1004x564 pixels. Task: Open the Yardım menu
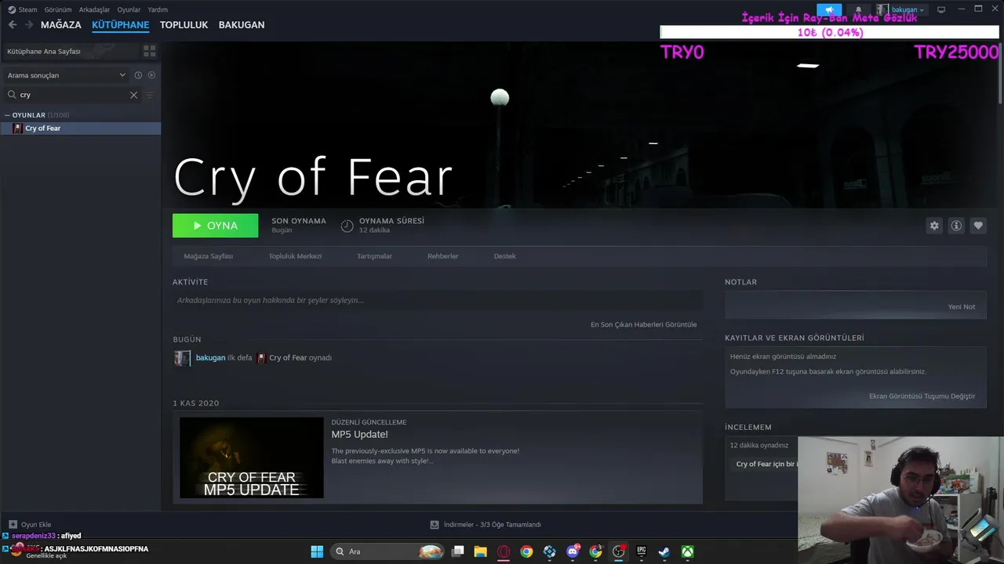pos(158,10)
